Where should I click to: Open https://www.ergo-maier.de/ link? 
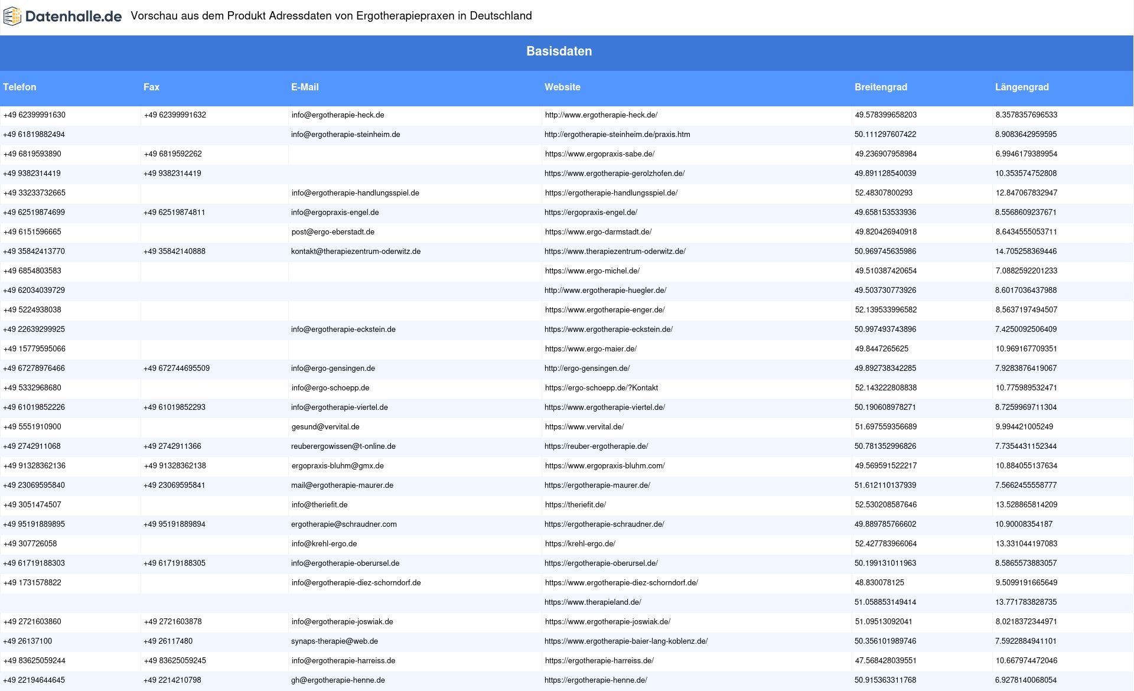(x=591, y=349)
